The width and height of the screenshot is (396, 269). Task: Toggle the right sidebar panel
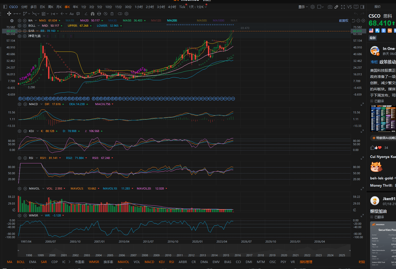click(x=362, y=7)
